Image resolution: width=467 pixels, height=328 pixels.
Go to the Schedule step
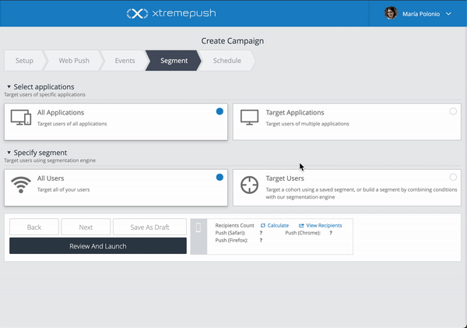(227, 61)
